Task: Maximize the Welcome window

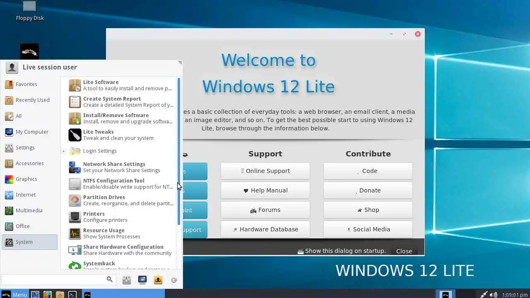Action: coord(405,34)
